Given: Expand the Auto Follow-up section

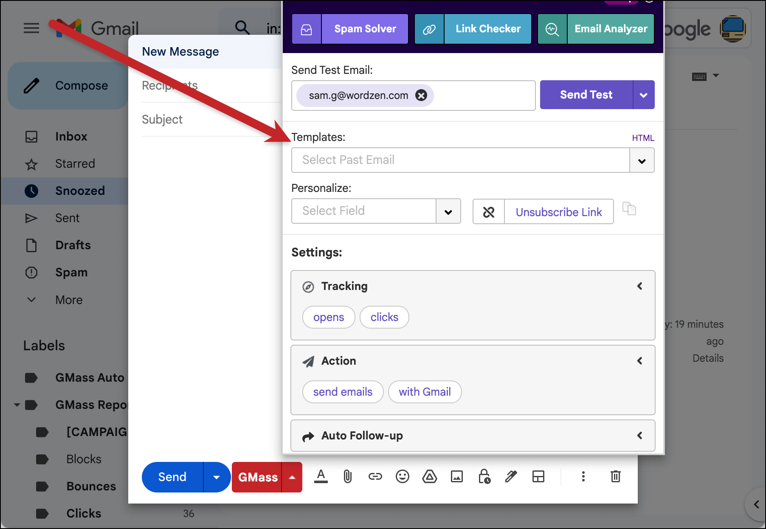Looking at the screenshot, I should click(x=639, y=436).
